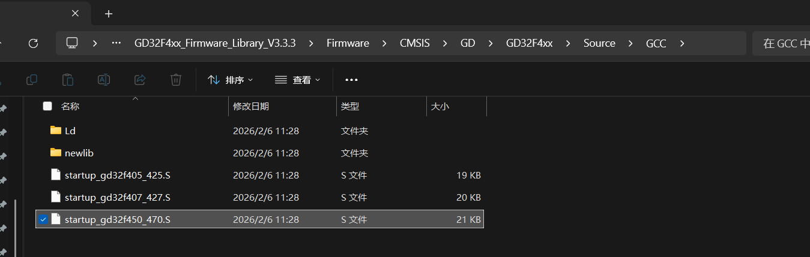Screen dimensions: 810x257
Task: Expand the chevron after GCC in breadcrumb
Action: (x=682, y=43)
